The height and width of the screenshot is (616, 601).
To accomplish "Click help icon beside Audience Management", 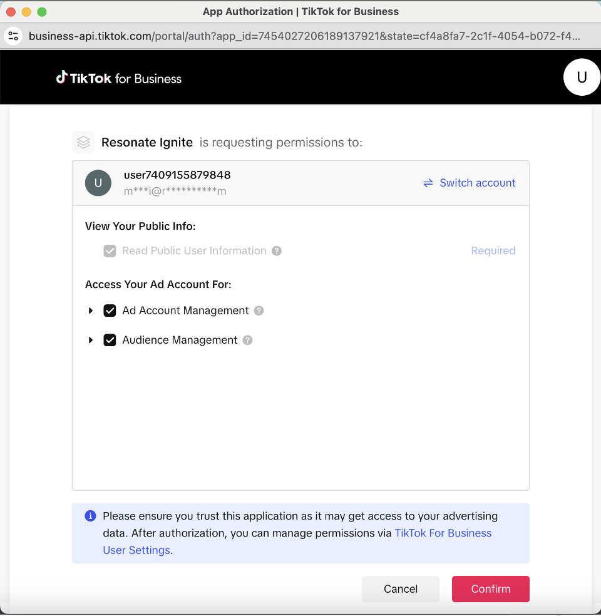I will point(247,340).
